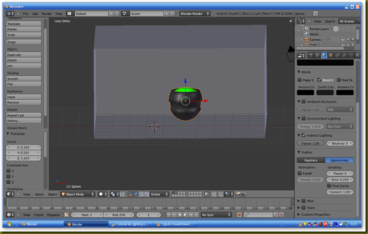368x234 pixels.
Task: Enable the Real Sky checkbox
Action: pos(339,80)
